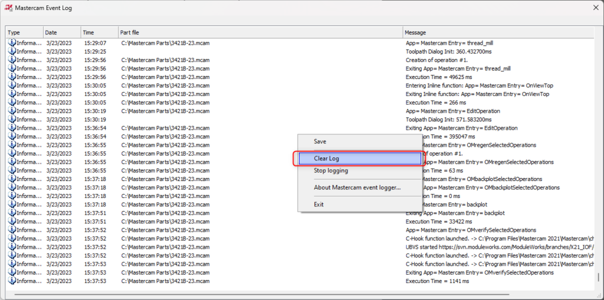Choose Exit in the context menu
Screen dimensions: 604x300
click(x=360, y=205)
